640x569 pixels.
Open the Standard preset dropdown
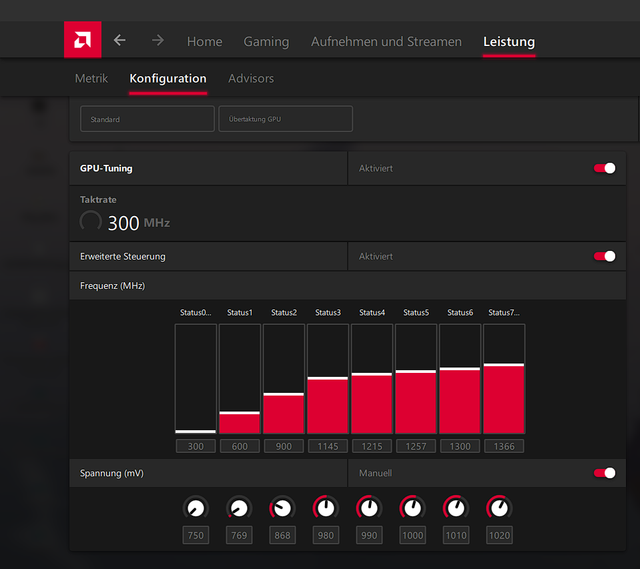pyautogui.click(x=147, y=119)
